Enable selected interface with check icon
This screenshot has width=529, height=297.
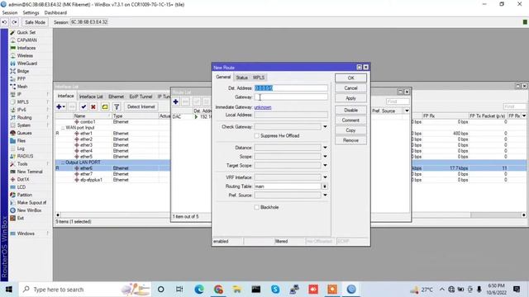tap(83, 106)
